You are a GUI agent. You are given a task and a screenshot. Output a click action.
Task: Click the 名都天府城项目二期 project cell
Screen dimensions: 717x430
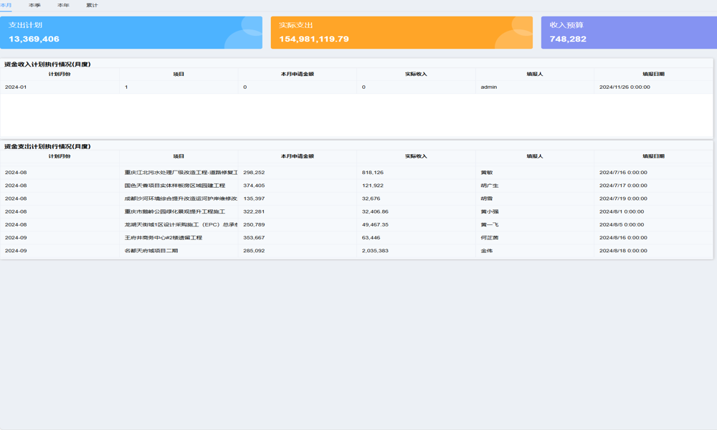tap(151, 251)
